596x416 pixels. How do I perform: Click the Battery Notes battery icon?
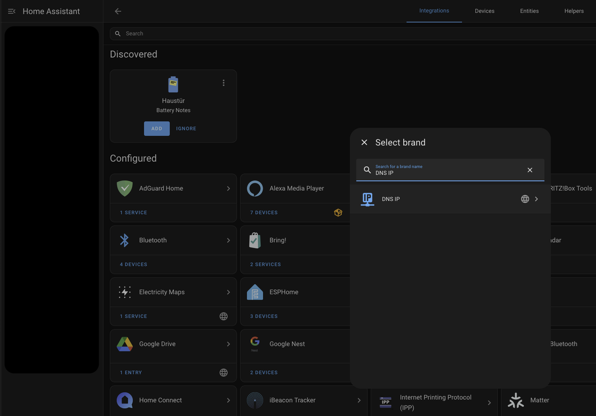[x=173, y=84]
